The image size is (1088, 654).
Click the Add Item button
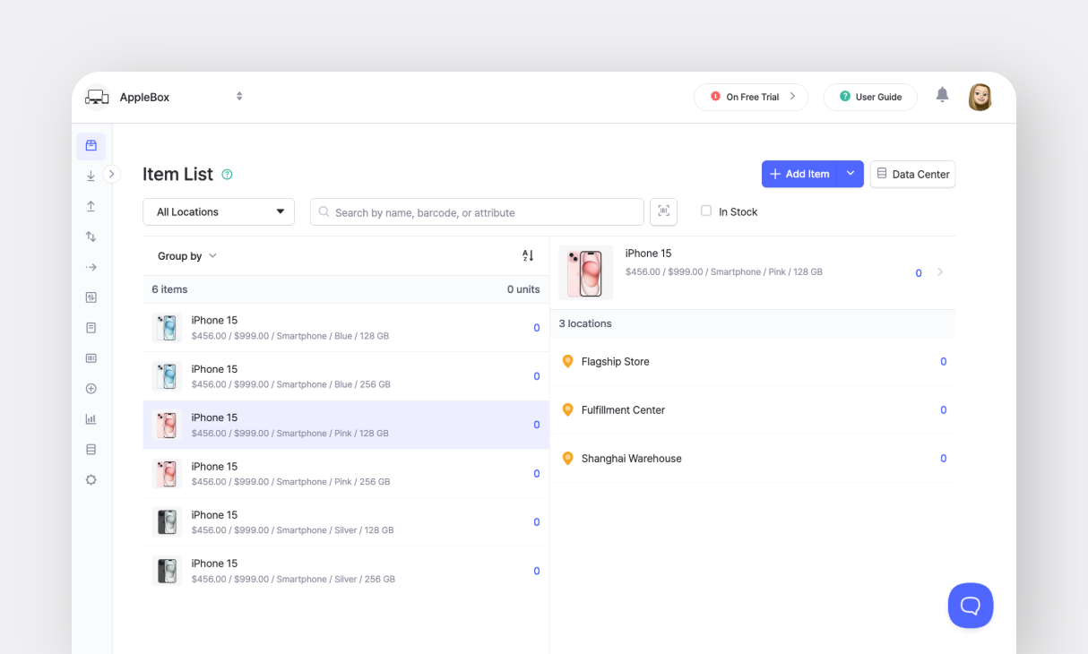799,174
